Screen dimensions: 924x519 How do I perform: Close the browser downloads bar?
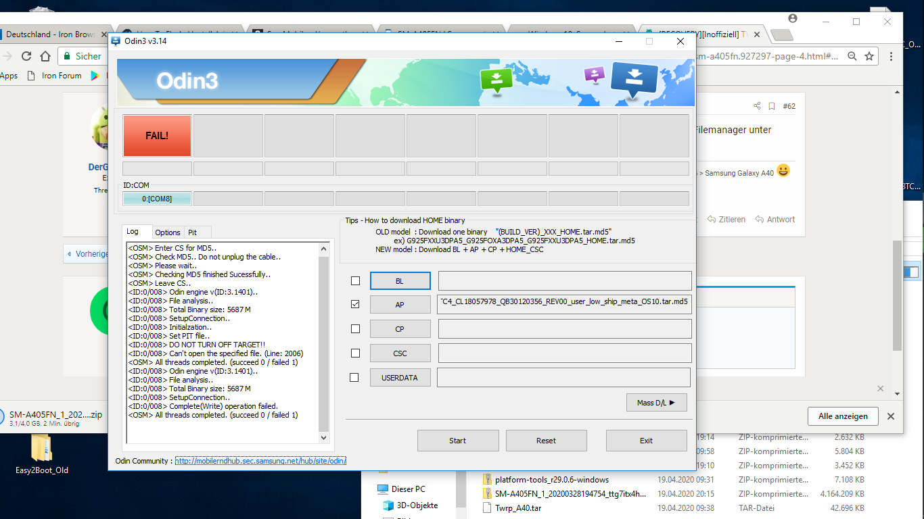[891, 416]
